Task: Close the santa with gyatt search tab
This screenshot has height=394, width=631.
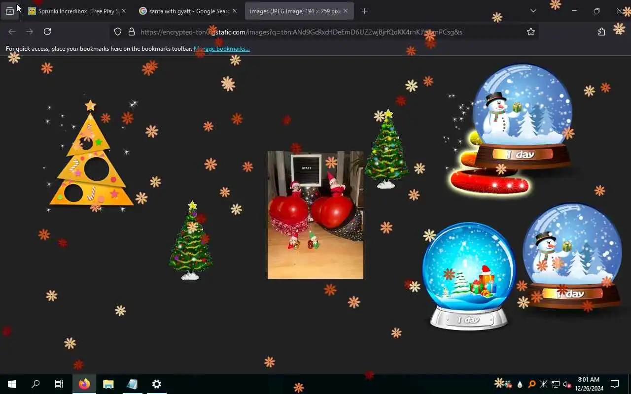Action: point(235,11)
